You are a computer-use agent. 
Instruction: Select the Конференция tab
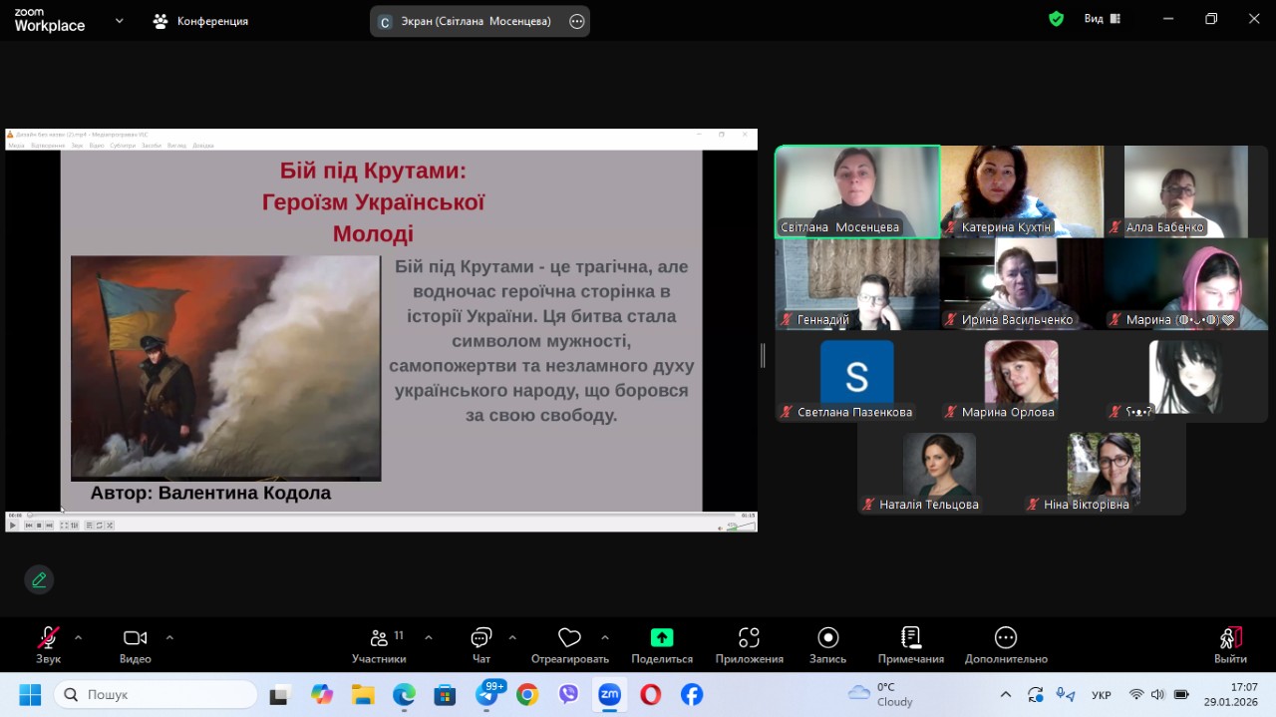coord(200,21)
